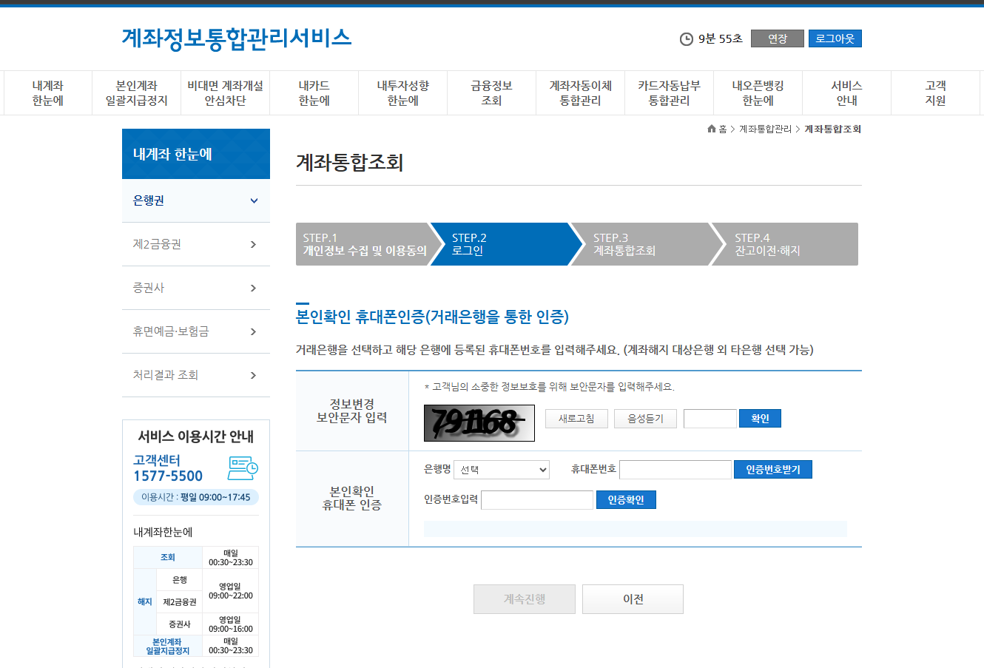Select 처리결과 조회 in the sidebar
The height and width of the screenshot is (668, 984).
pyautogui.click(x=195, y=375)
